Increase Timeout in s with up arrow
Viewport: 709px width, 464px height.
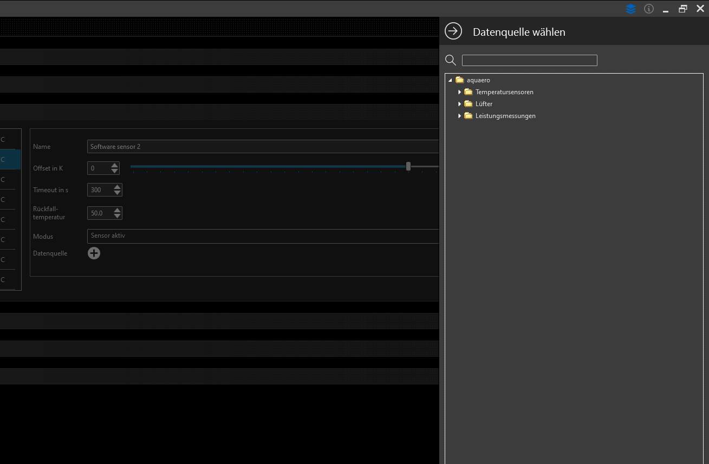[x=118, y=187]
